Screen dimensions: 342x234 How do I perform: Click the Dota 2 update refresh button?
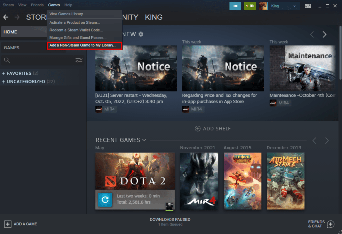(105, 199)
